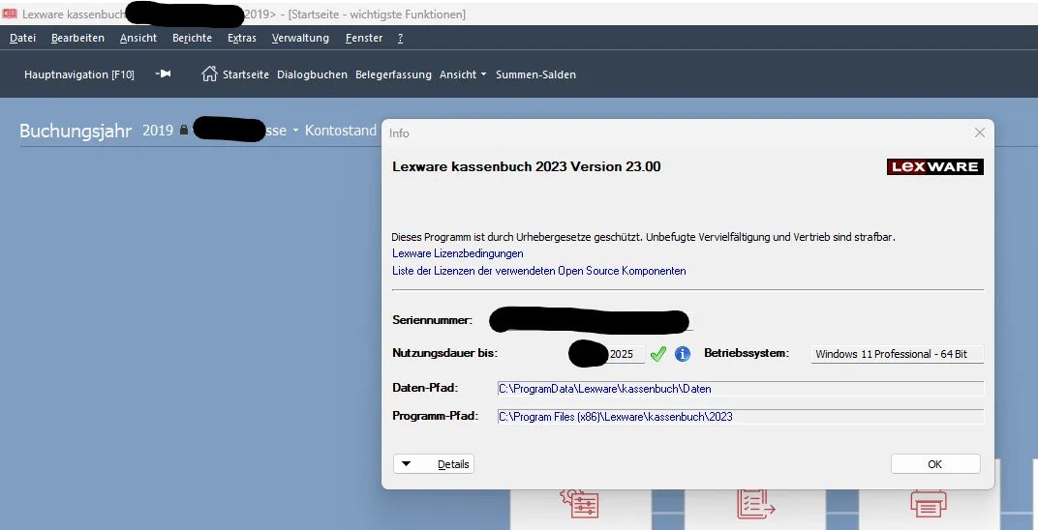Expand the Details section in Info dialog
This screenshot has width=1038, height=530.
coord(434,464)
